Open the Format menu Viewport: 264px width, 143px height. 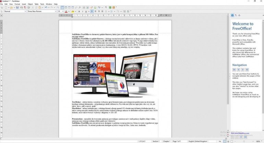(x=17, y=4)
